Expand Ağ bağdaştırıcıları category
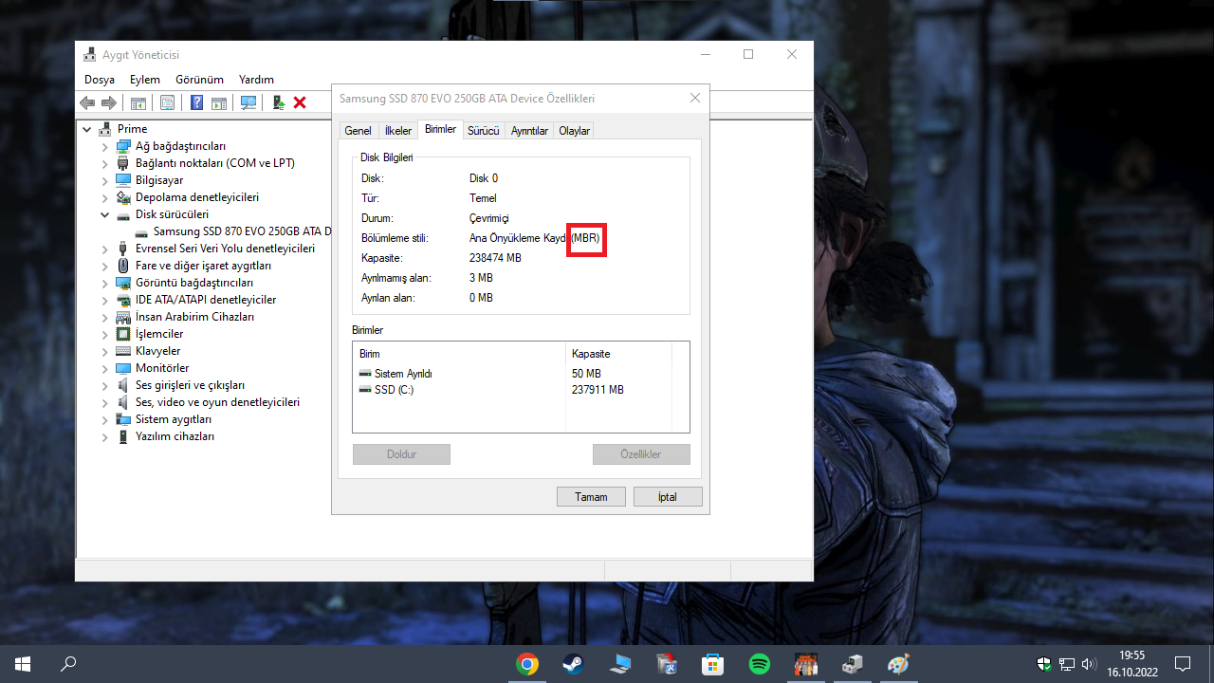 click(x=105, y=146)
